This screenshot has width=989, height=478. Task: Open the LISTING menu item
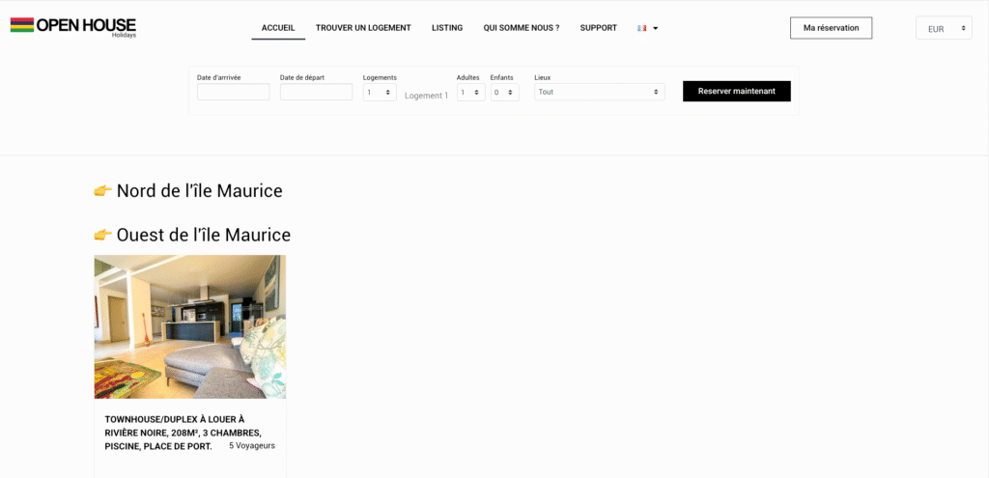(447, 28)
